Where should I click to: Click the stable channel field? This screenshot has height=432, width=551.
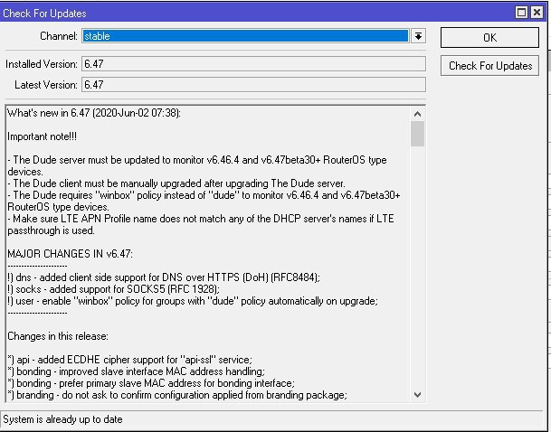245,36
